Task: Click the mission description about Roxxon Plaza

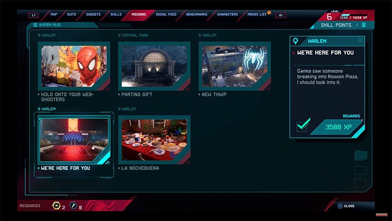Action: (x=327, y=77)
